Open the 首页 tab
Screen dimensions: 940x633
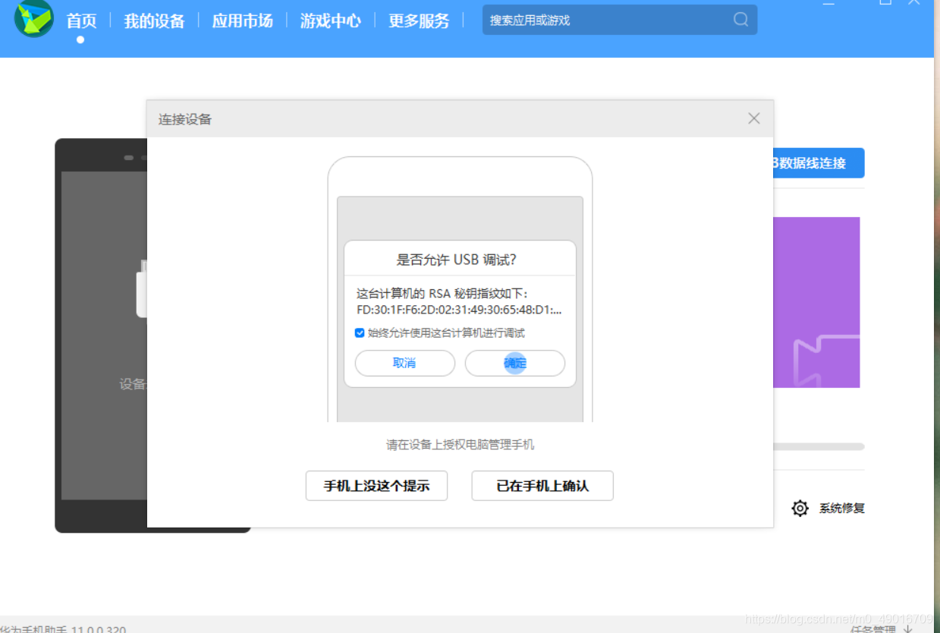tap(81, 21)
